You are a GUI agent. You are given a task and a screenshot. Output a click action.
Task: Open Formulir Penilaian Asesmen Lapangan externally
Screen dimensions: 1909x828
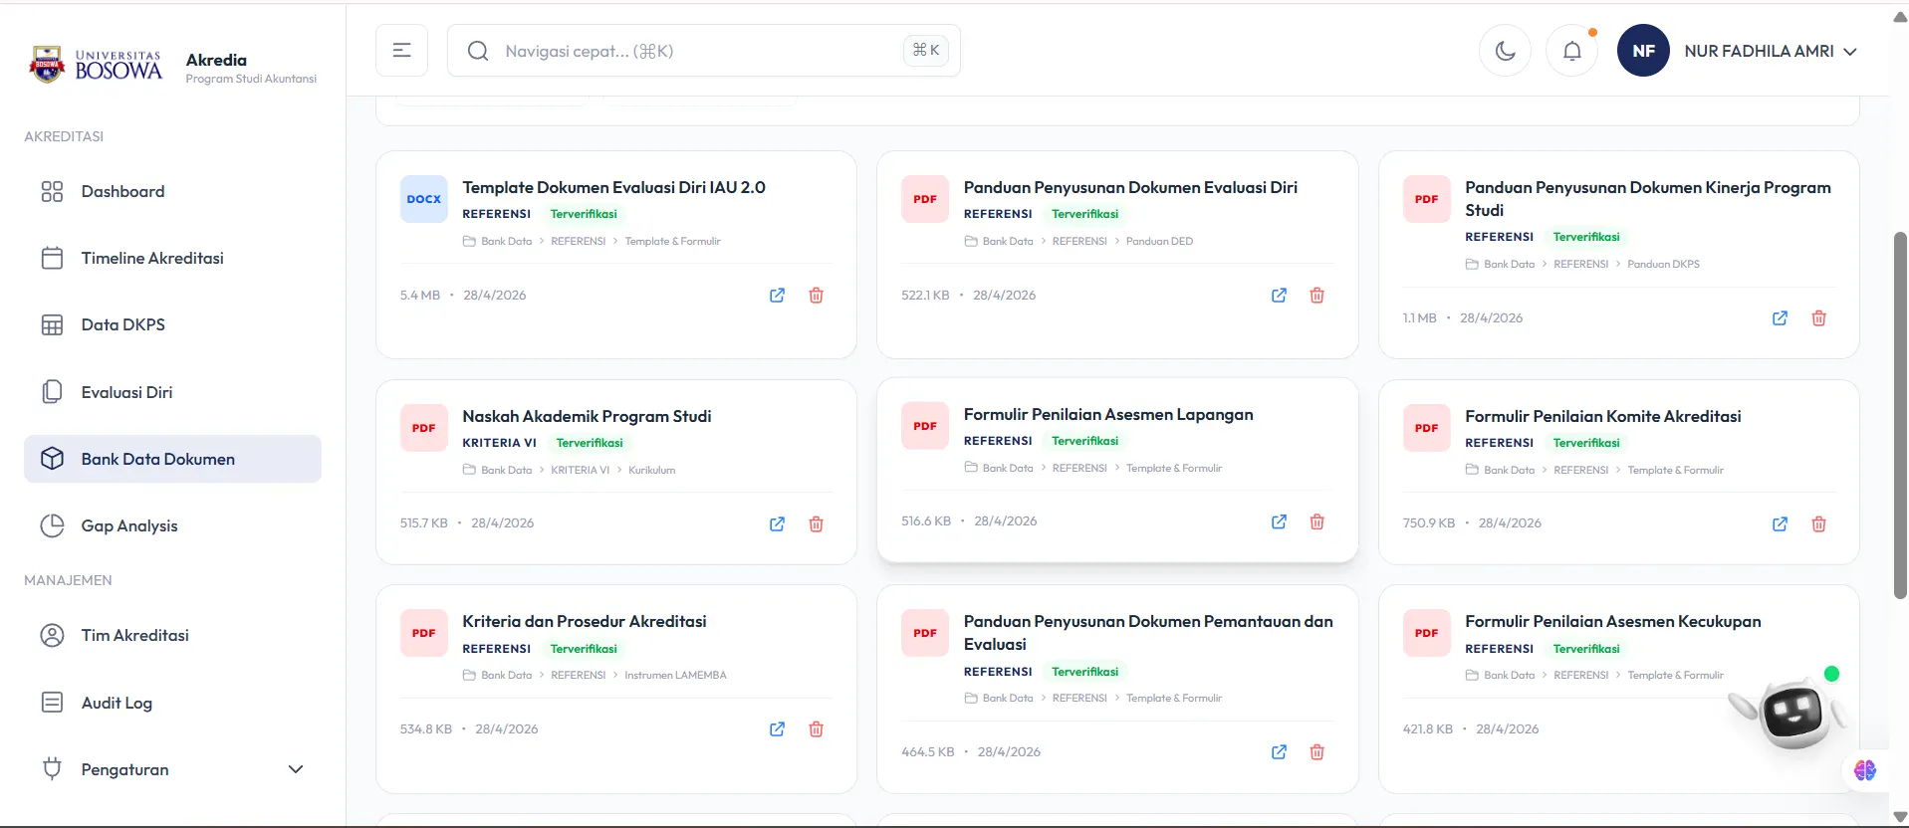(1279, 522)
